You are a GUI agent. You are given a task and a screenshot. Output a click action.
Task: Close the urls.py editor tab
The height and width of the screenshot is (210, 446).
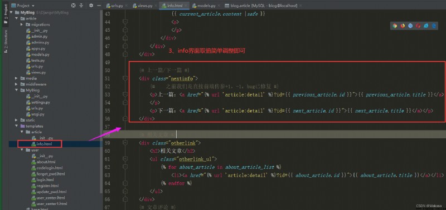click(127, 6)
